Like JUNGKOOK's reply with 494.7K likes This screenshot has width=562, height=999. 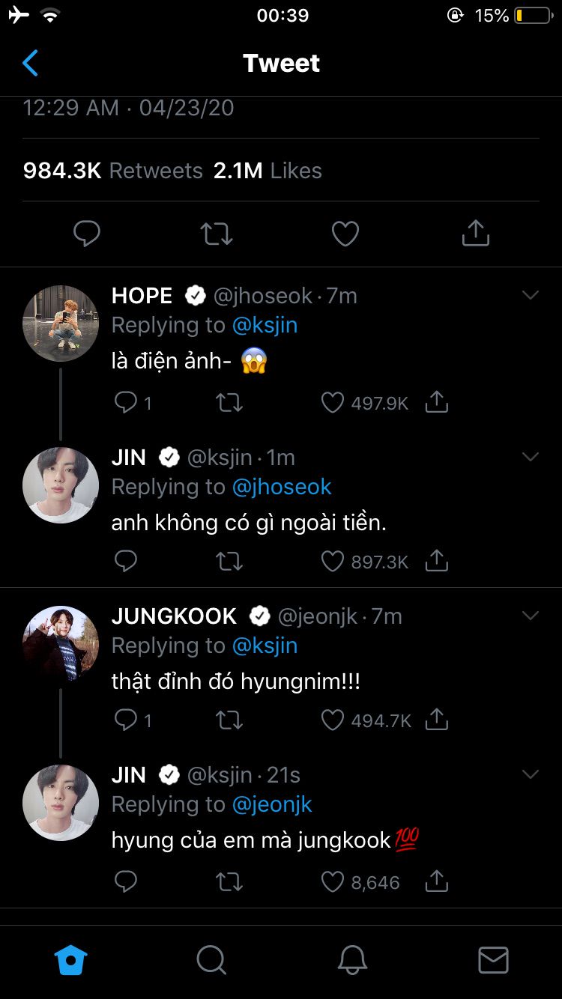point(333,720)
